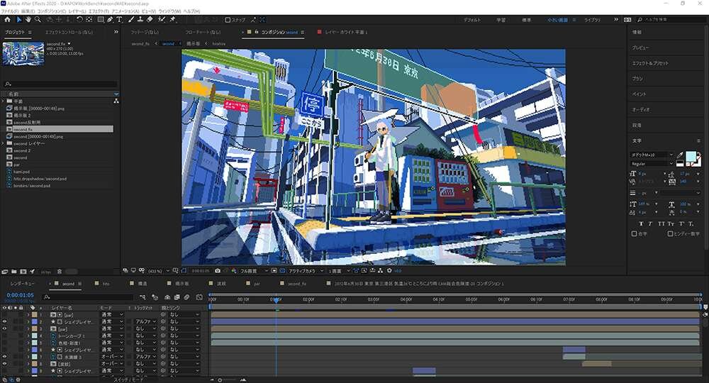Select the Pen tool in the toolbar
709x383 pixels.
110,20
